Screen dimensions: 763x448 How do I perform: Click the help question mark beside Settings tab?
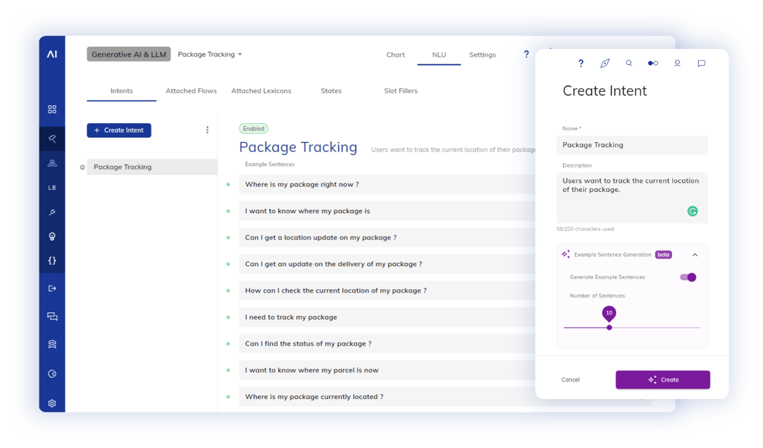(x=526, y=54)
